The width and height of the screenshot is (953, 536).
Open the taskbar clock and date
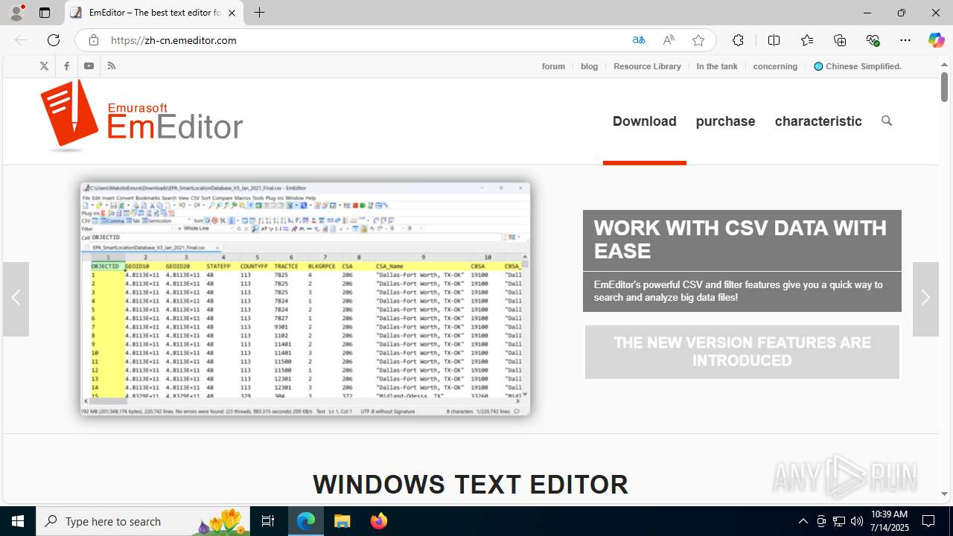point(889,521)
